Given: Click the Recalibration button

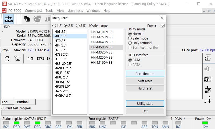Looking at the screenshot, I should coord(145,74).
